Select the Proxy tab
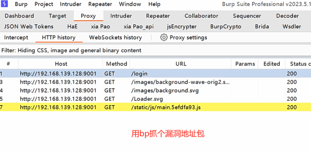311x152 pixels. point(88,16)
